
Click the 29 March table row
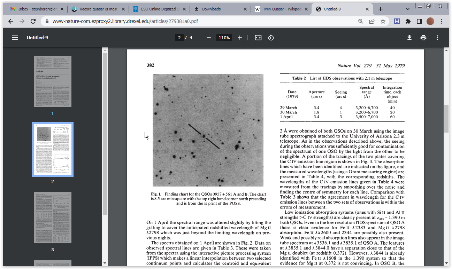tap(342, 108)
